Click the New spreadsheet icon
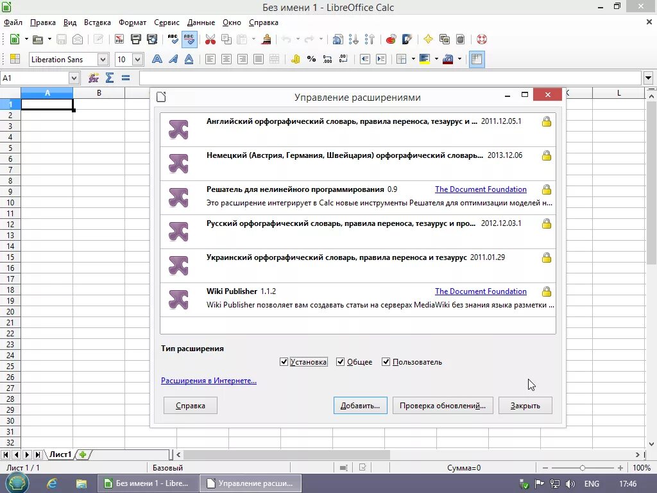The width and height of the screenshot is (657, 493). [15, 39]
